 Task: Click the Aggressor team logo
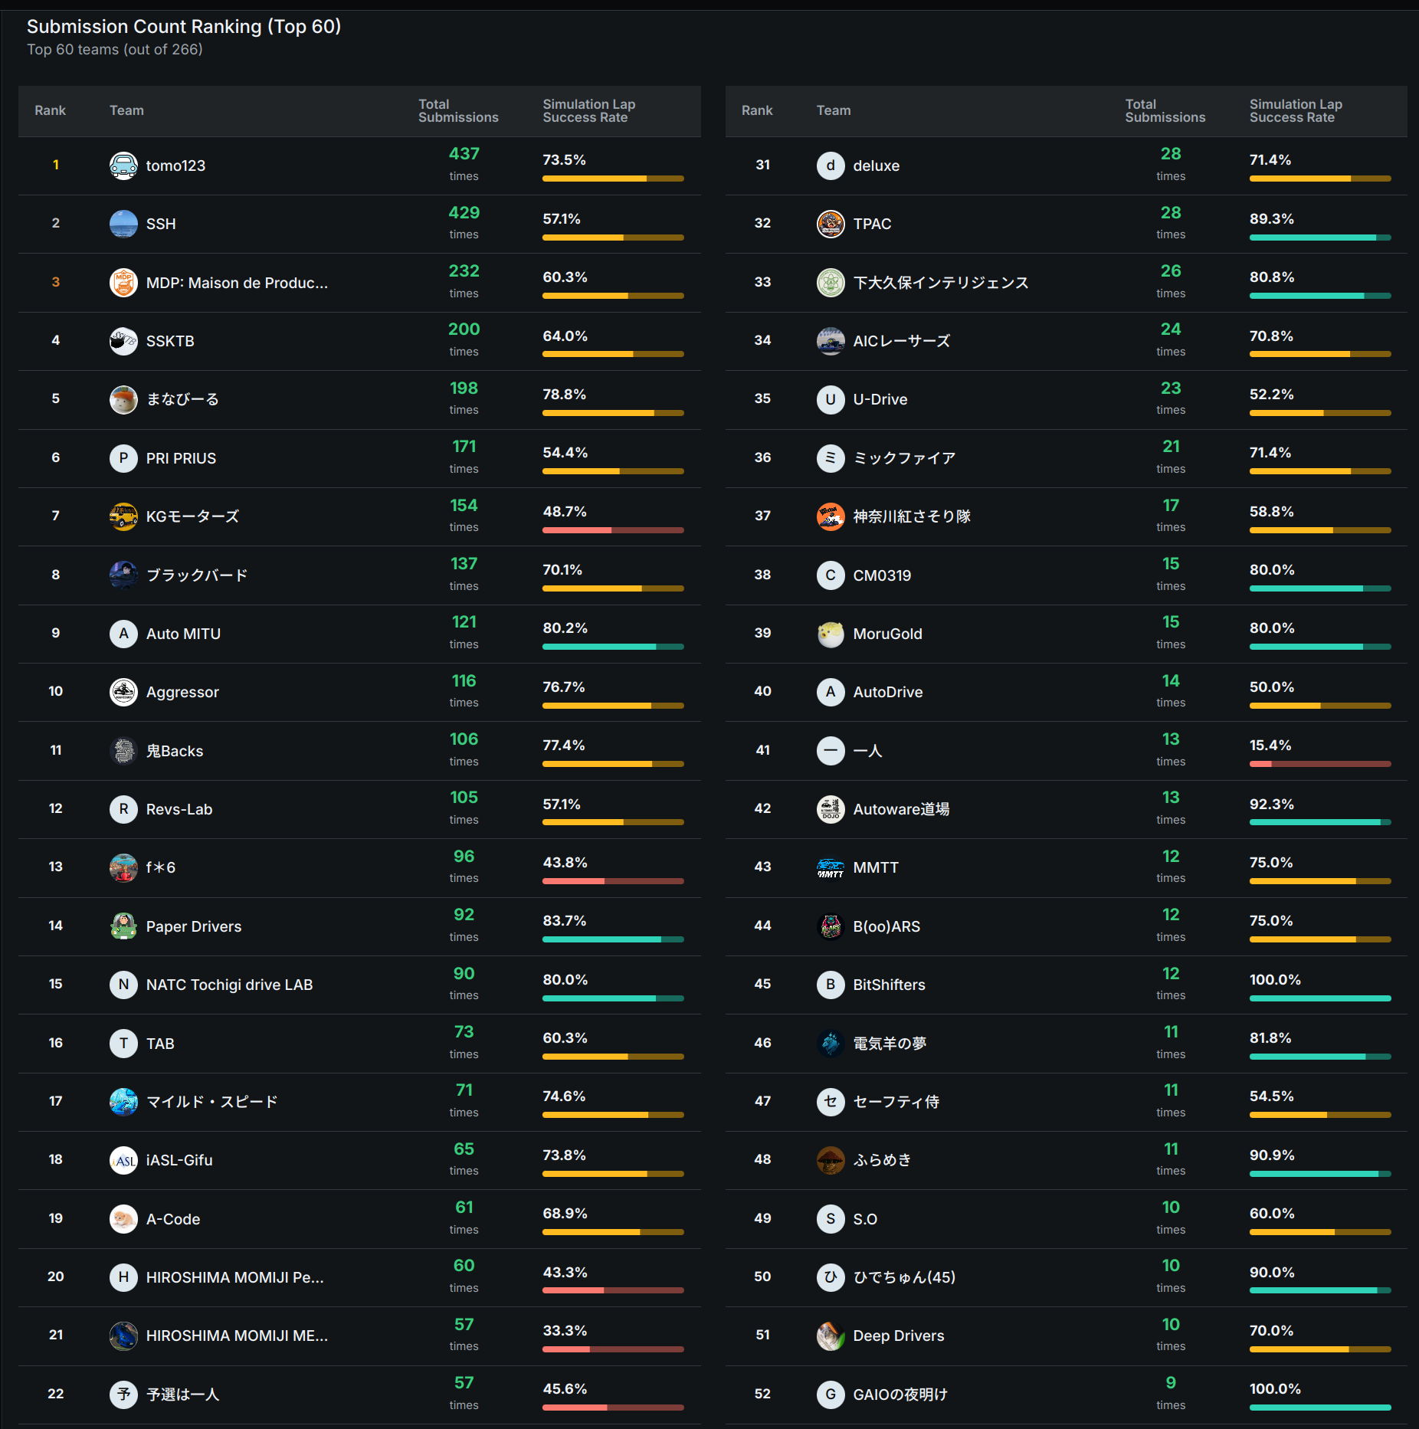click(123, 692)
